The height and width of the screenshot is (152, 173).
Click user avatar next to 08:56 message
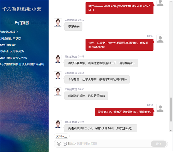point(160,108)
